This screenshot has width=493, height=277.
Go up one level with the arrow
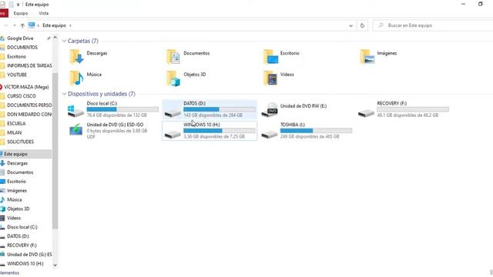coord(22,25)
